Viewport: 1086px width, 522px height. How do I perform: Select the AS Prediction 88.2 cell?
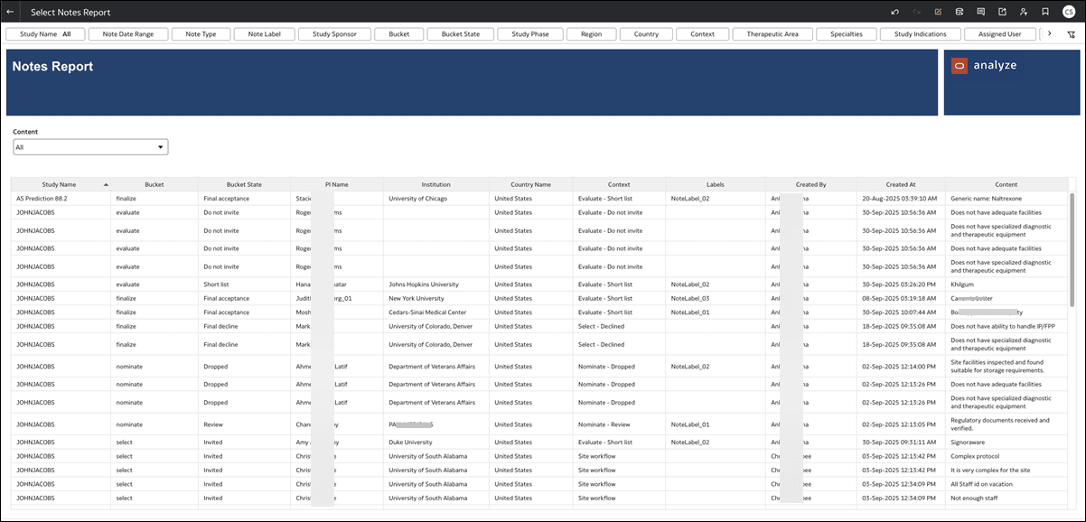[61, 198]
